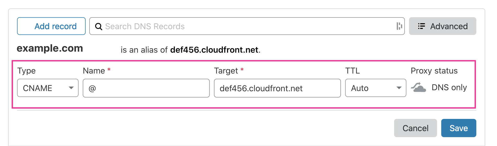
Task: Click the bold def456.cloudfront.net alias text
Action: pos(214,50)
